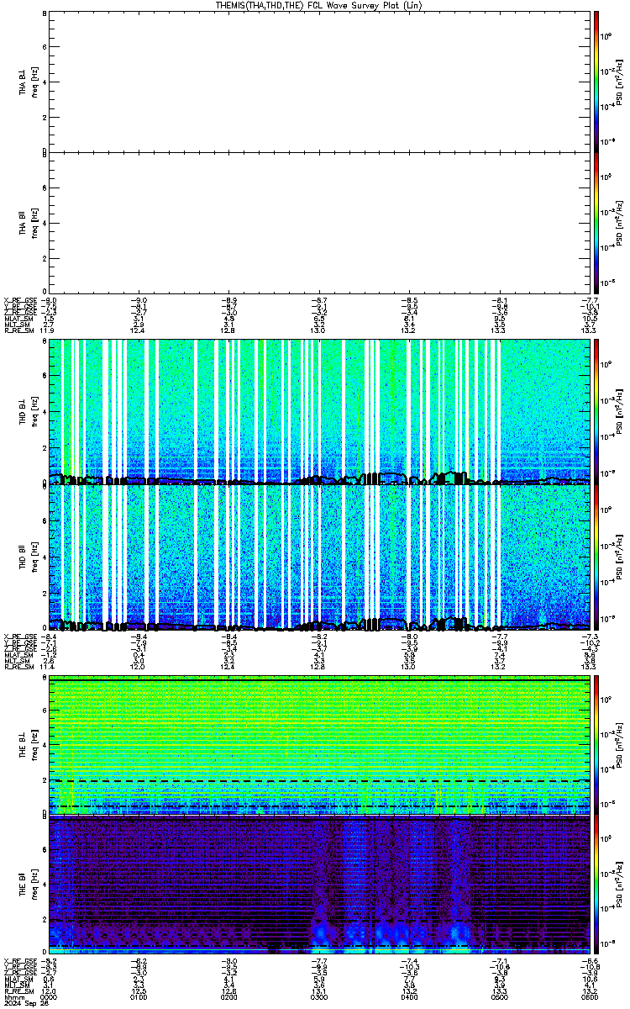
Task: Select the empty THA B-parallel spectrogram panel
Action: [x=320, y=222]
